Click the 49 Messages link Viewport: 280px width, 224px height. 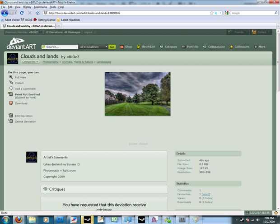point(72,33)
